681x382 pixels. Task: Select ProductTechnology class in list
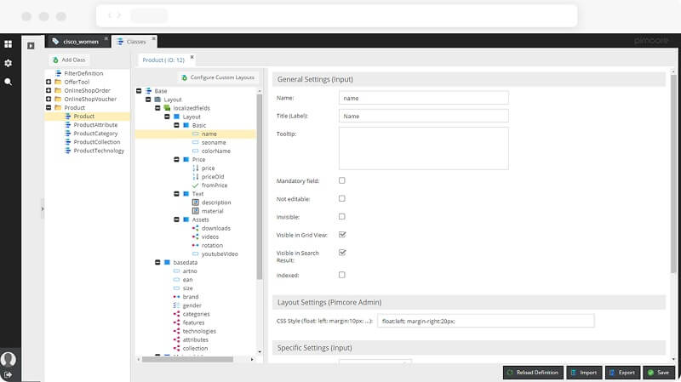[x=99, y=151]
